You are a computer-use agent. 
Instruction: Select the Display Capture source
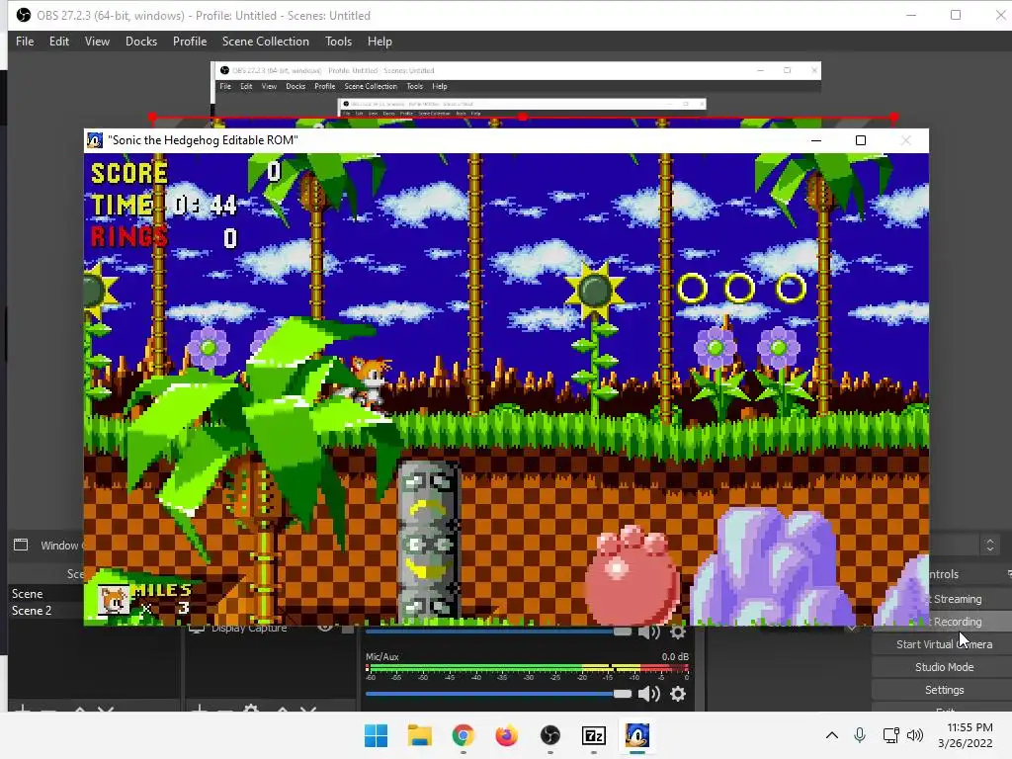pyautogui.click(x=249, y=628)
